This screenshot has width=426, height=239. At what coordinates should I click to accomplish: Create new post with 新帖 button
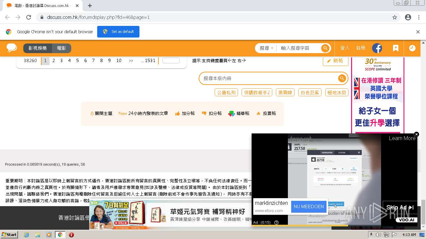pos(335,61)
